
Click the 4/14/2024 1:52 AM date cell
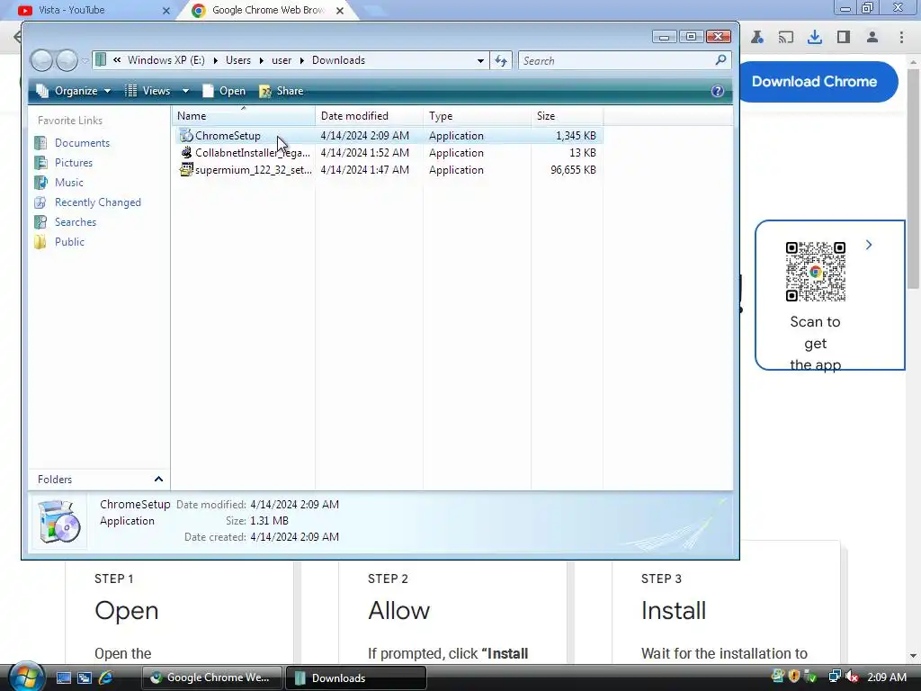tap(365, 153)
